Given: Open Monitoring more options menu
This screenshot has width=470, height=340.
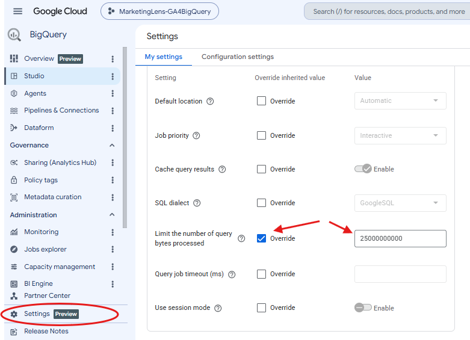Looking at the screenshot, I should 113,232.
